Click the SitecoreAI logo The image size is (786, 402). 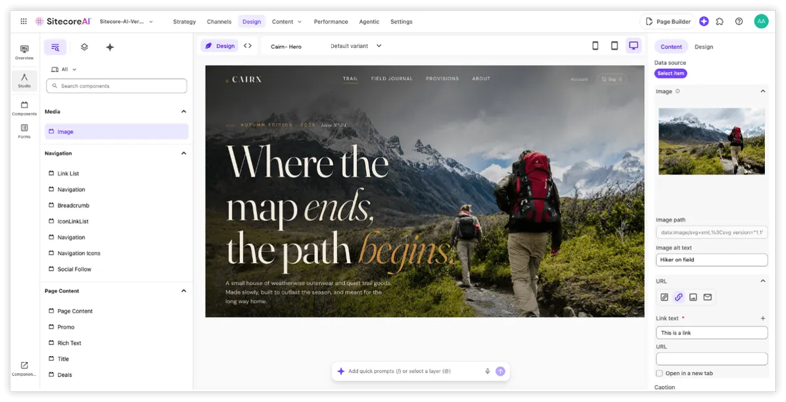[x=62, y=22]
